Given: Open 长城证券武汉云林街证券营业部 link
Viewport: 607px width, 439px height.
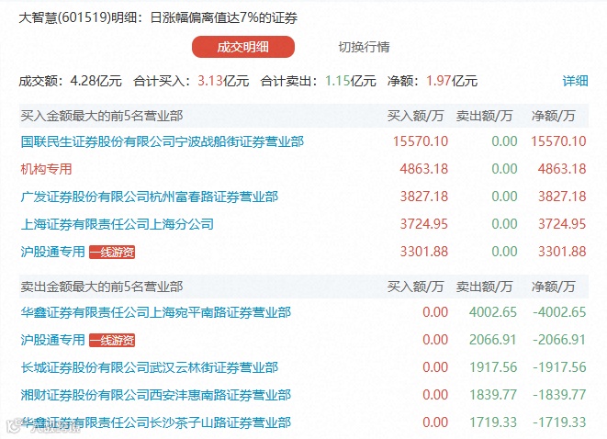Looking at the screenshot, I should 150,367.
